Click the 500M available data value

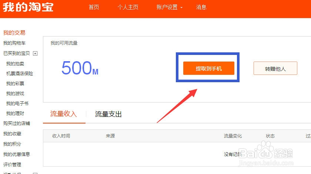point(80,68)
